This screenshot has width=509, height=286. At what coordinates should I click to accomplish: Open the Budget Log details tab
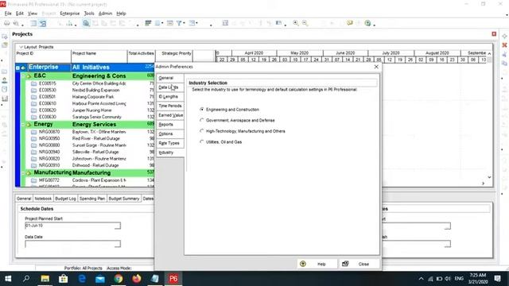65,199
